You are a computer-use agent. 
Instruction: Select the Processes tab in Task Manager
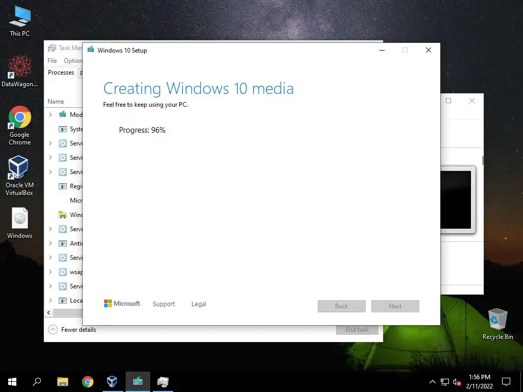coord(61,72)
